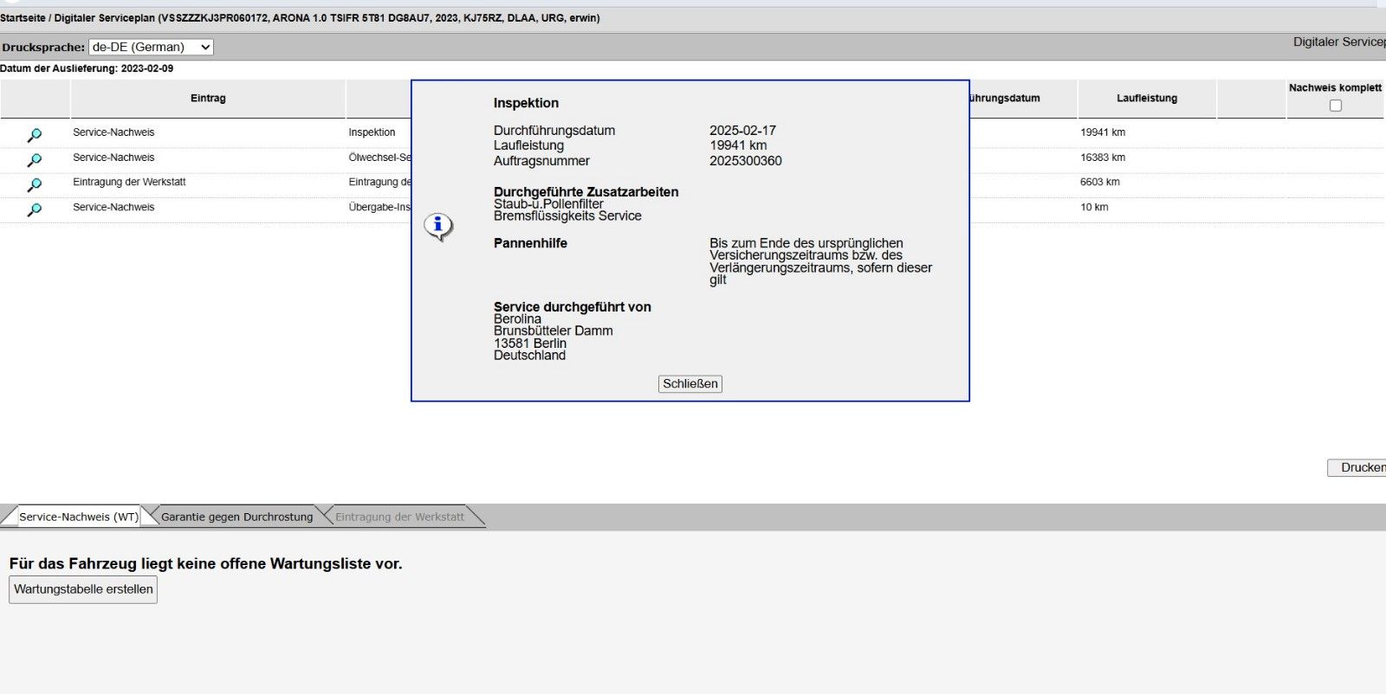Image resolution: width=1386 pixels, height=694 pixels.
Task: Close the Inspektion dialog with Schließen
Action: (690, 383)
